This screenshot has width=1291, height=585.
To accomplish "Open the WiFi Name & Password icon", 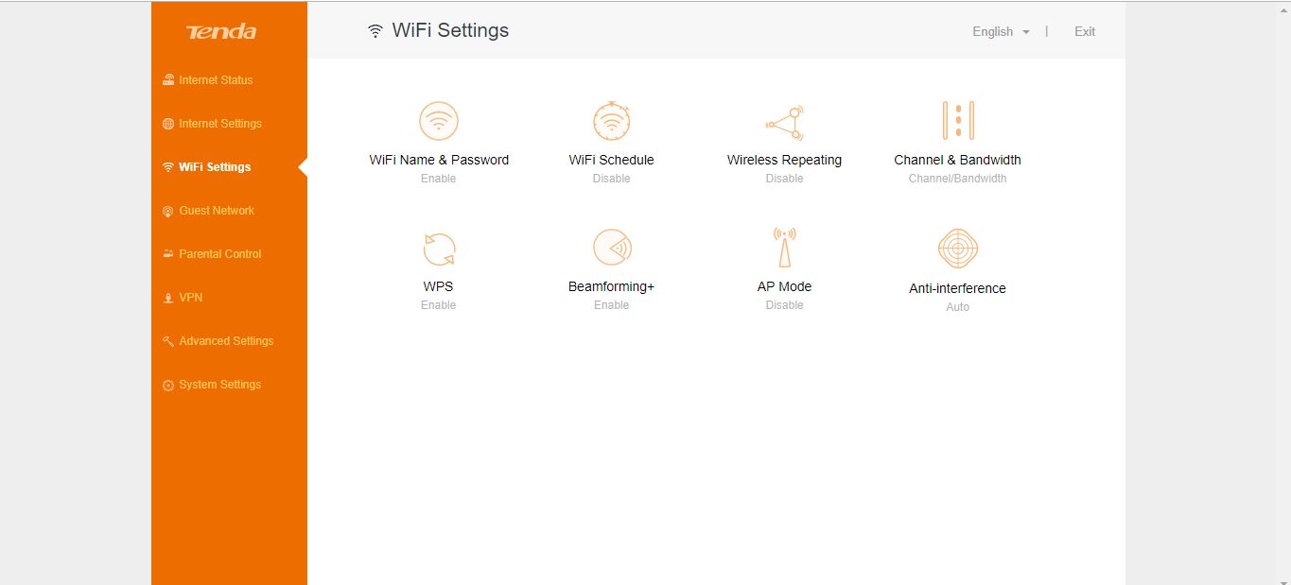I will coord(439,121).
